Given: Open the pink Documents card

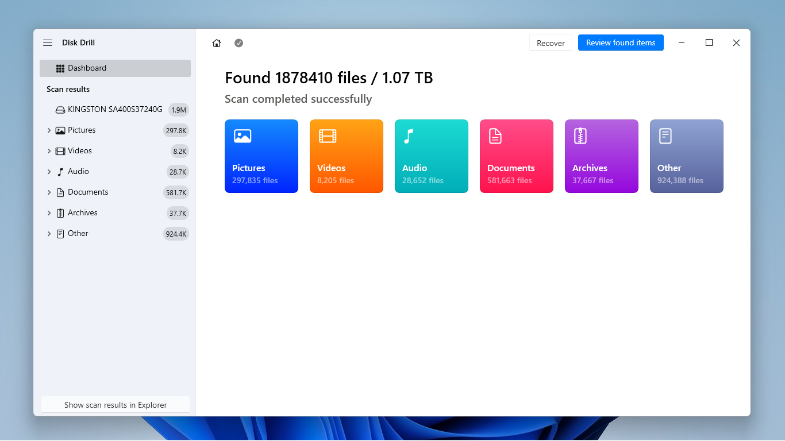Looking at the screenshot, I should [x=517, y=156].
